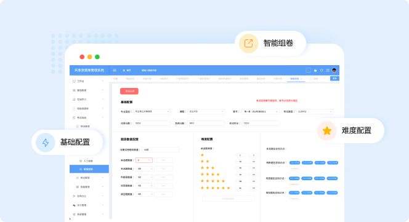Toggle fullscreen icon in top bar
The image size is (409, 222).
coord(328,70)
